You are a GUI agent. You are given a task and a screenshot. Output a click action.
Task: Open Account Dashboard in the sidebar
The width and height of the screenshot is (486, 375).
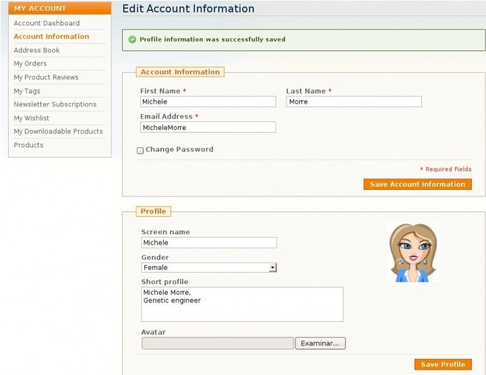(47, 23)
